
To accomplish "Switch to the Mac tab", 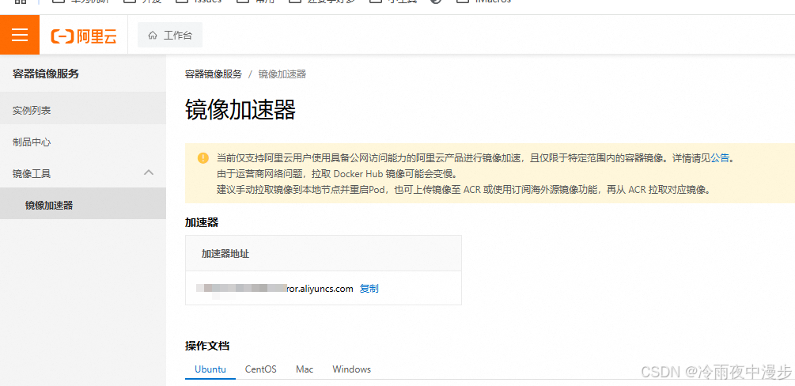I will coord(305,369).
